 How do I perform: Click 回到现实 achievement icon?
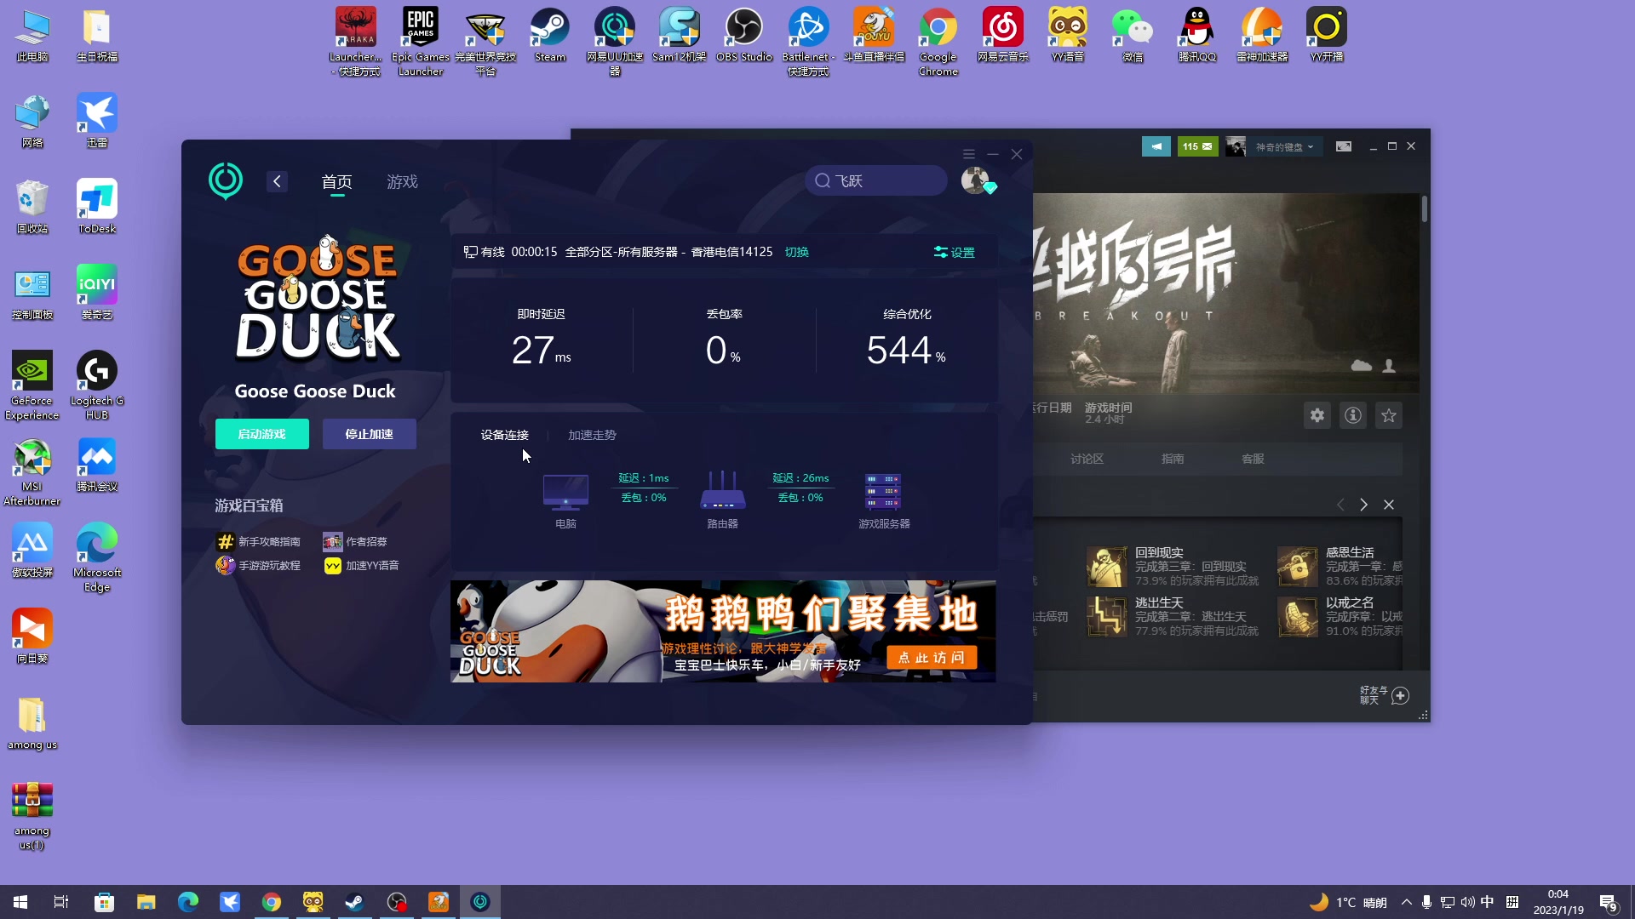(x=1106, y=567)
